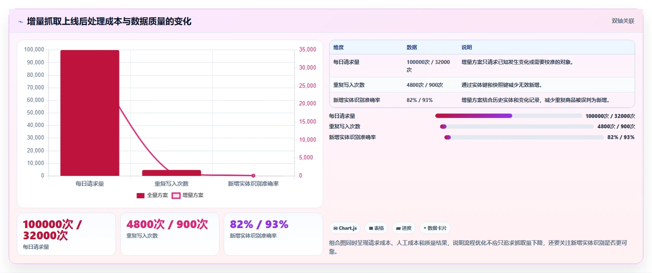652x273 pixels.
Task: Click the 新增实体识别准确率 progress bar
Action: [524, 137]
